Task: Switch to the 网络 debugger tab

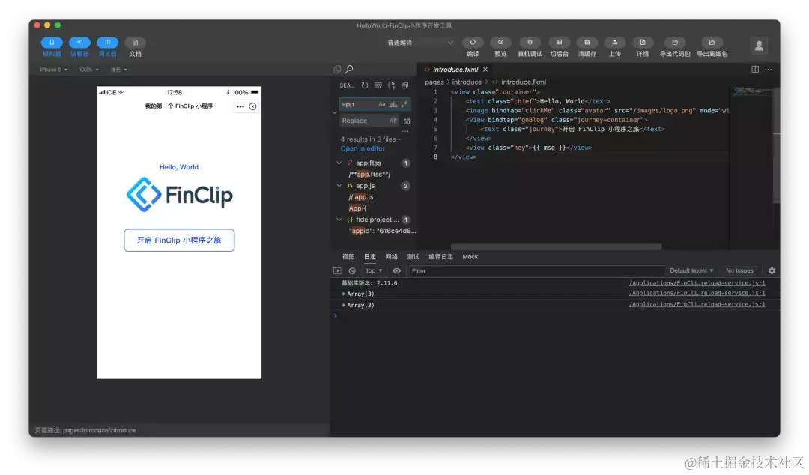Action: 392,257
